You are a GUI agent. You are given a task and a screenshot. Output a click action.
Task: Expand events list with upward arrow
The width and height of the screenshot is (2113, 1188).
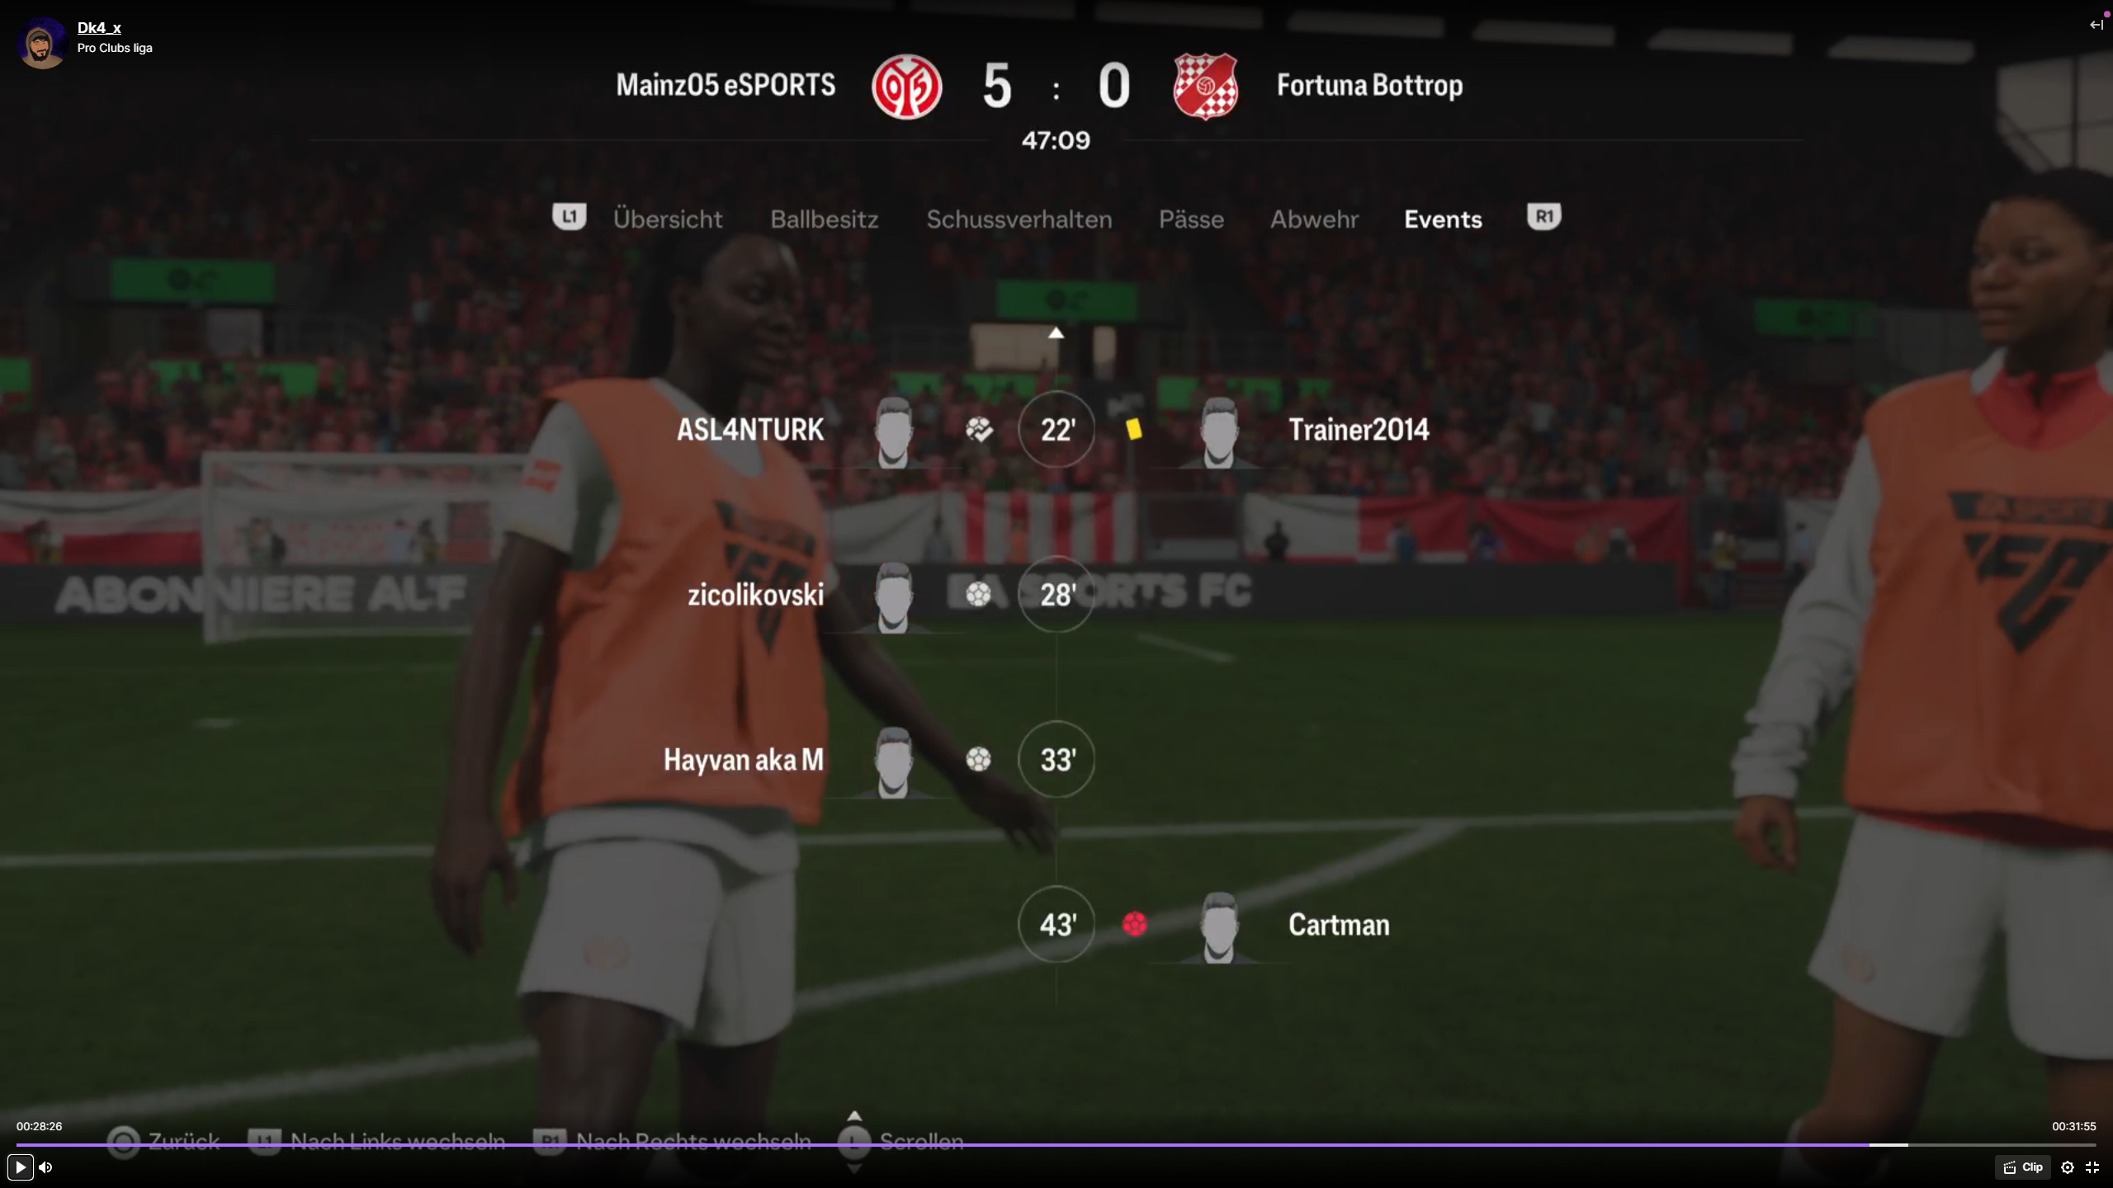click(1056, 333)
